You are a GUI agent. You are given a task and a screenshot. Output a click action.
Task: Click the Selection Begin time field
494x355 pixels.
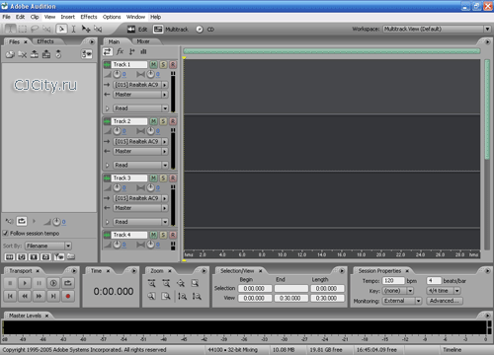pyautogui.click(x=255, y=289)
